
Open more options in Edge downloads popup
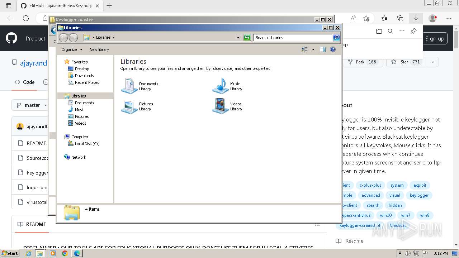[x=402, y=31]
